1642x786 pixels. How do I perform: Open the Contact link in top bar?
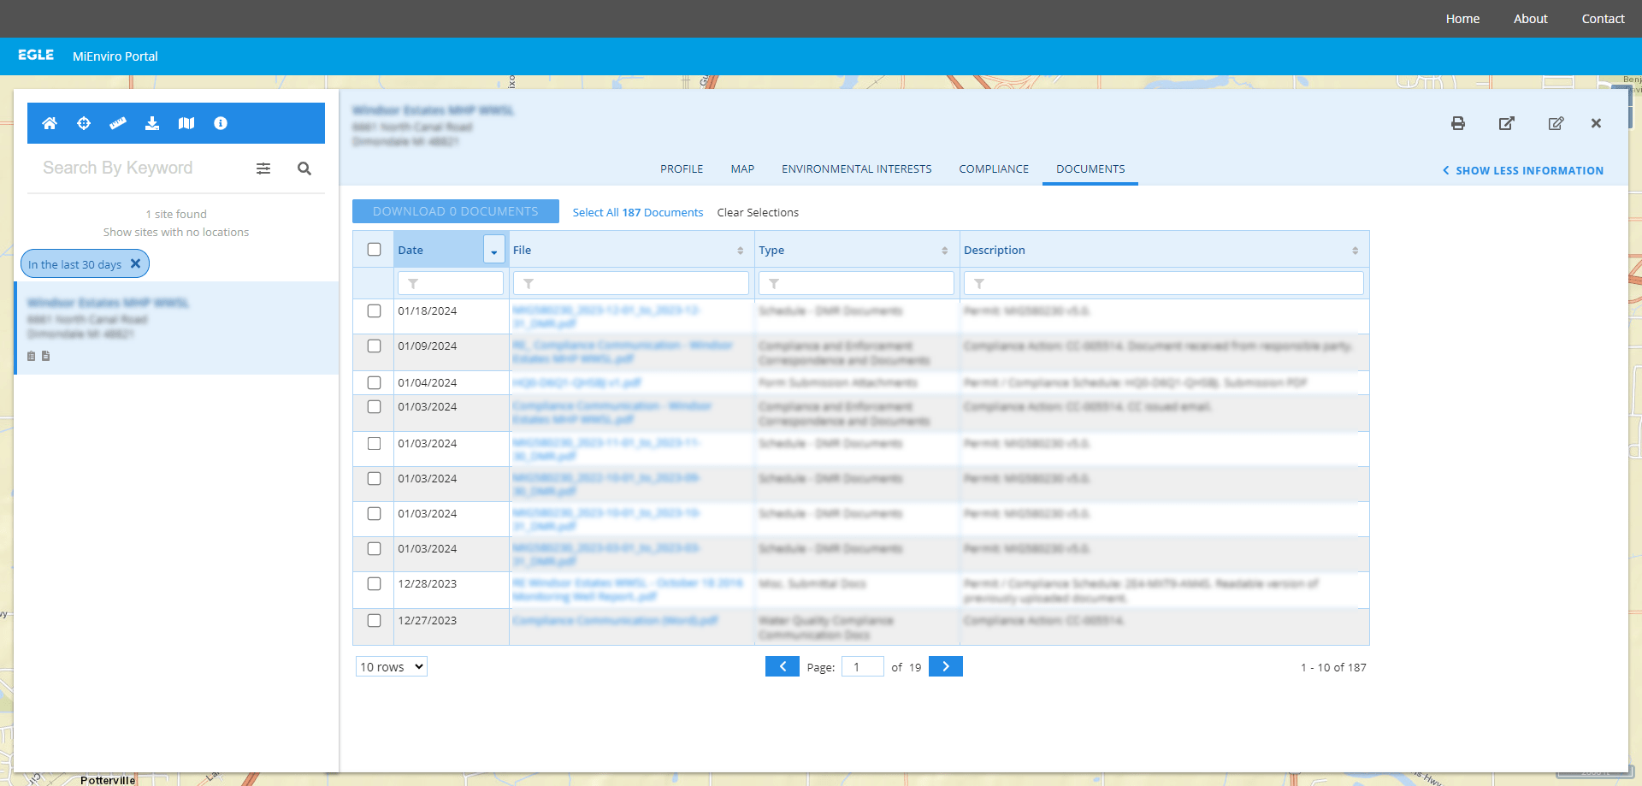click(x=1603, y=19)
